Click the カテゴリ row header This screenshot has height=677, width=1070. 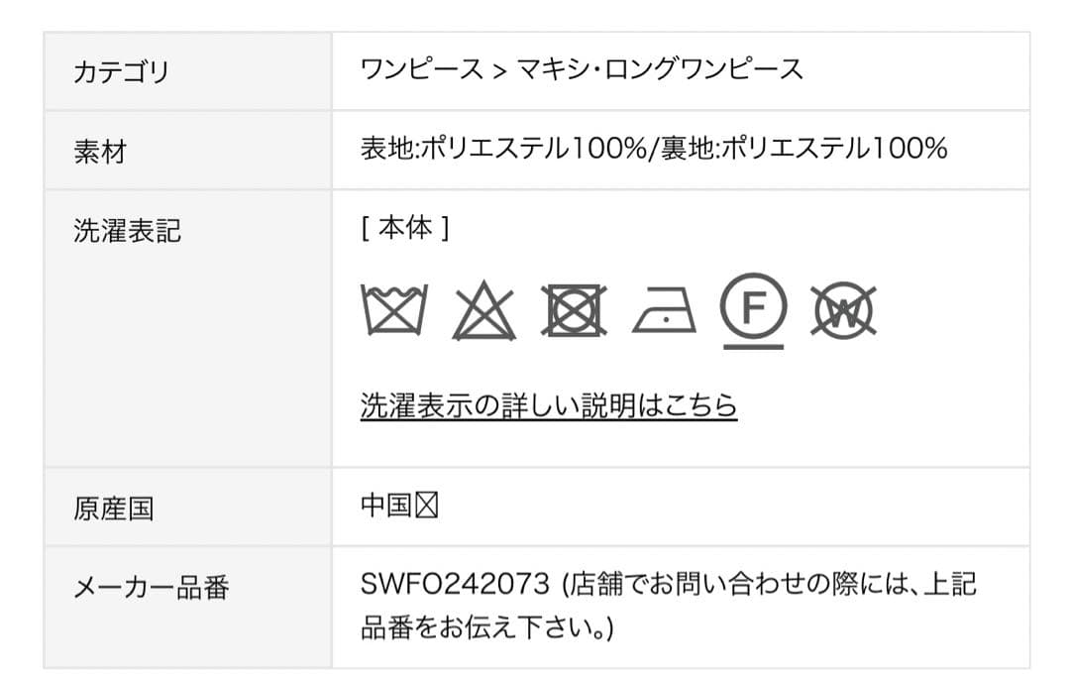coord(122,71)
